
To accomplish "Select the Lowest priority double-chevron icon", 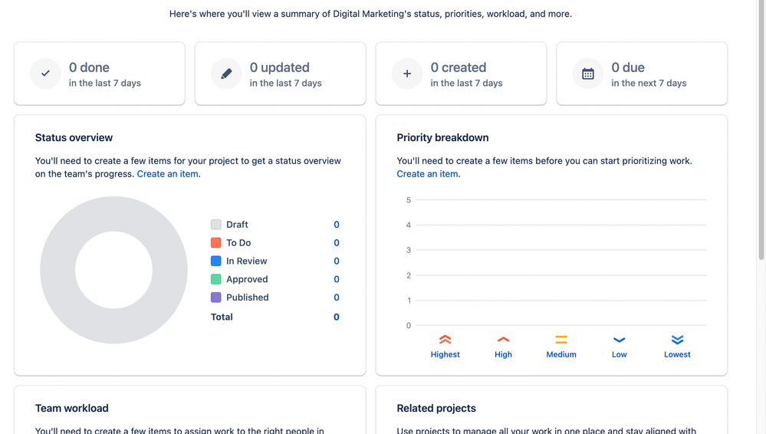I will (677, 339).
